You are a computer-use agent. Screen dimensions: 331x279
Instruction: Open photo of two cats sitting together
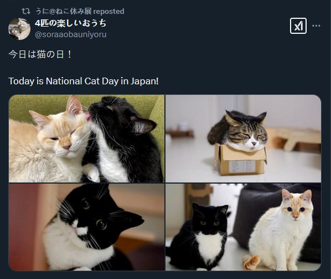[243, 227]
